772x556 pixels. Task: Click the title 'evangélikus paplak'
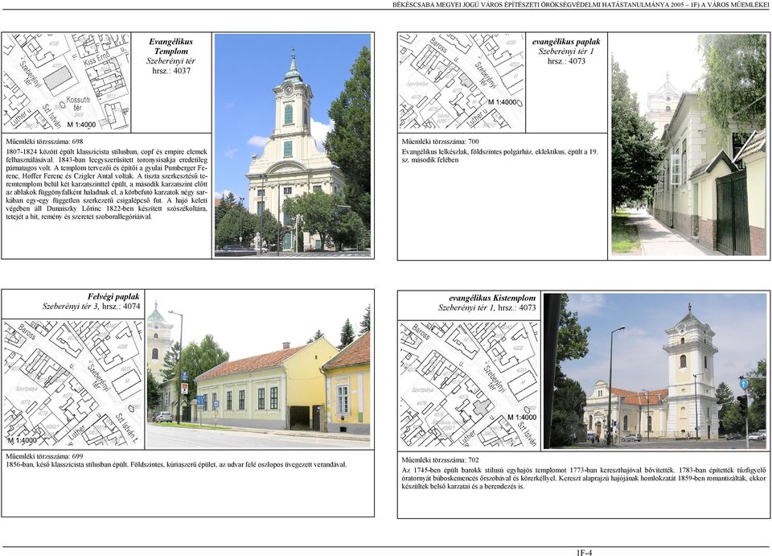coord(566,42)
